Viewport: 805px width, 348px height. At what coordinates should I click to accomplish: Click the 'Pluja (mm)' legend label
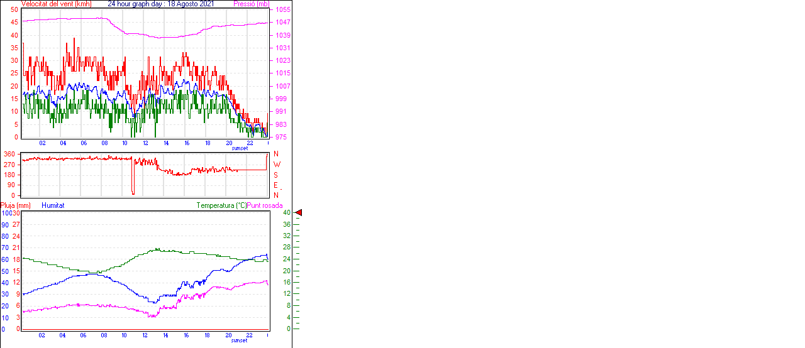[16, 205]
